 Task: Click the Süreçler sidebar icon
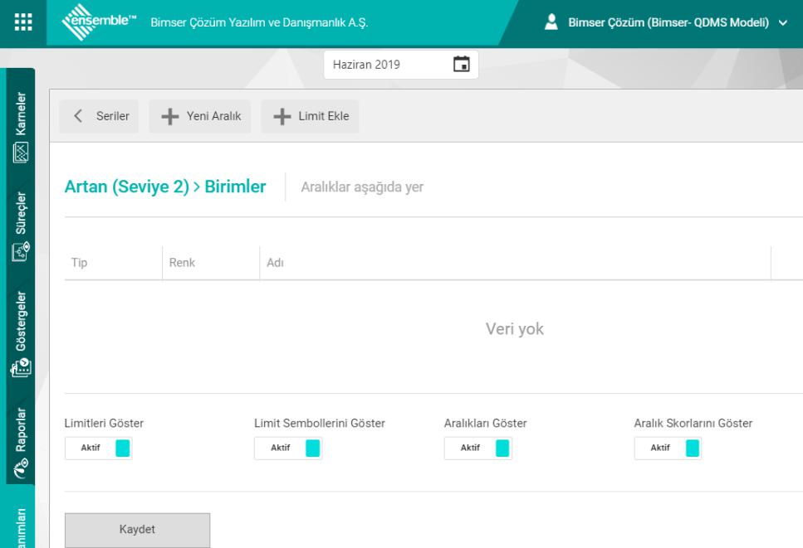coord(22,249)
